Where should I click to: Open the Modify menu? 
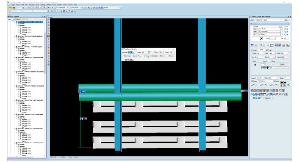tap(59, 5)
